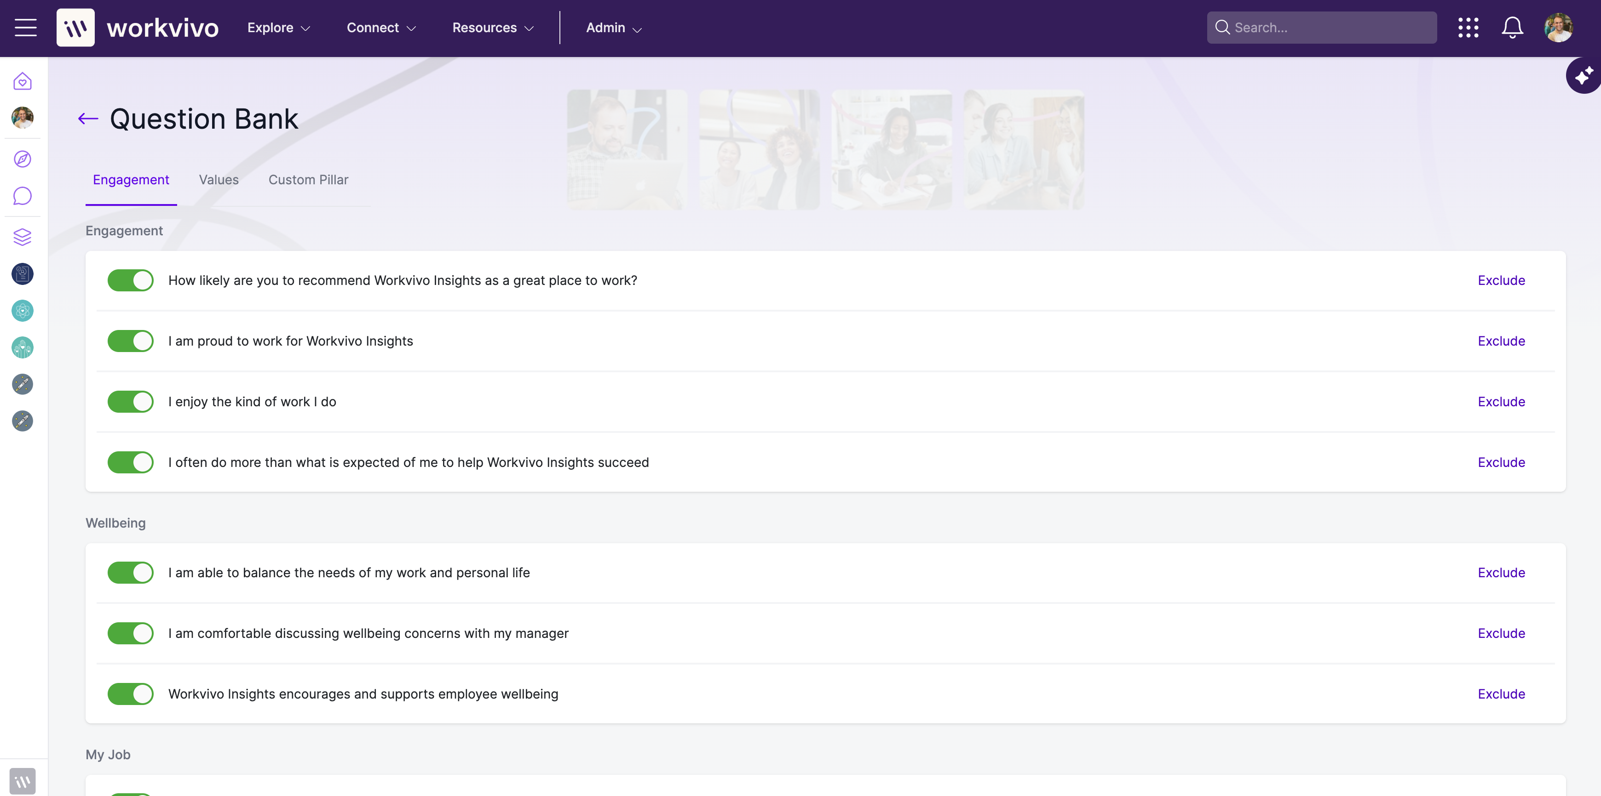Exclude the 'recommend Workvivo Insights' question
The width and height of the screenshot is (1601, 796).
point(1501,280)
